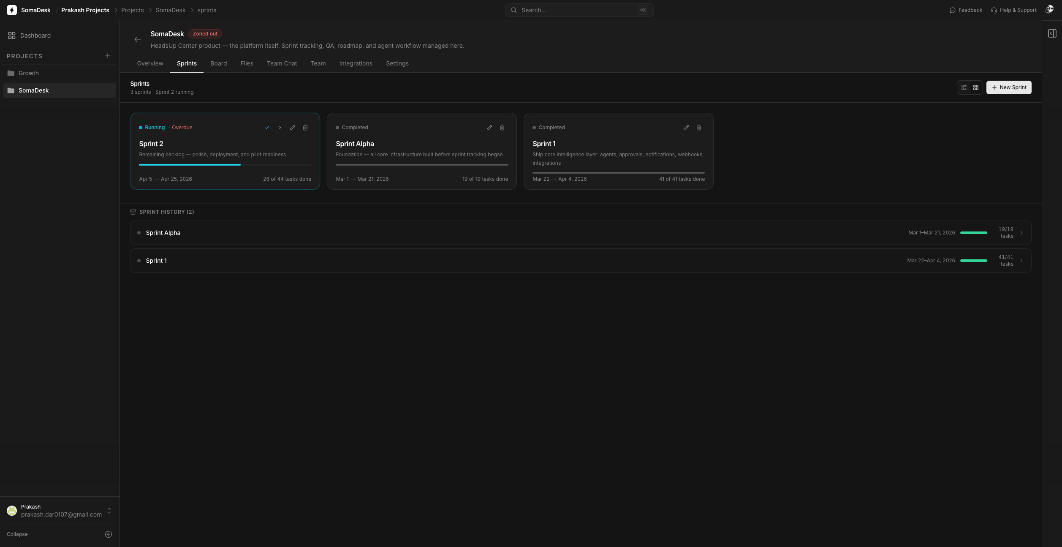Open the Files tab
The image size is (1062, 547).
click(x=247, y=63)
